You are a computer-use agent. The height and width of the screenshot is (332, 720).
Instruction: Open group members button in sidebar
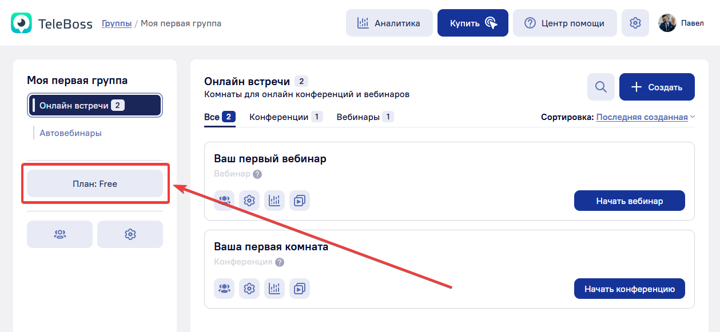pyautogui.click(x=59, y=234)
